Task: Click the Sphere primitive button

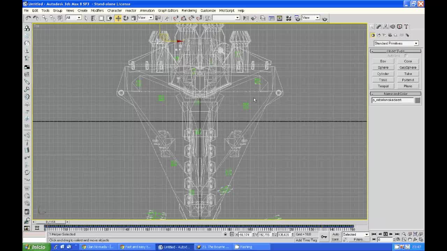Action: (383, 68)
